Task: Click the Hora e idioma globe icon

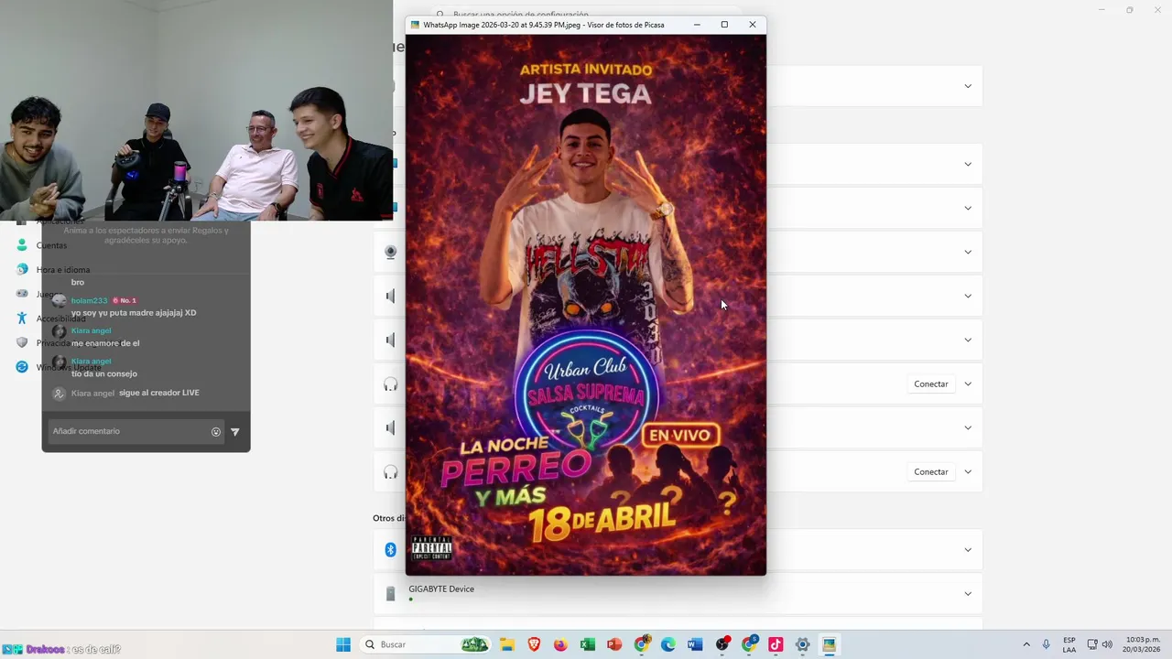Action: (22, 269)
